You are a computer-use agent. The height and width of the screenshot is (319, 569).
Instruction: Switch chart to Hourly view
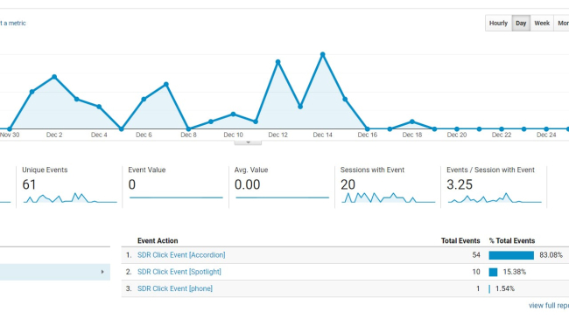coord(498,24)
